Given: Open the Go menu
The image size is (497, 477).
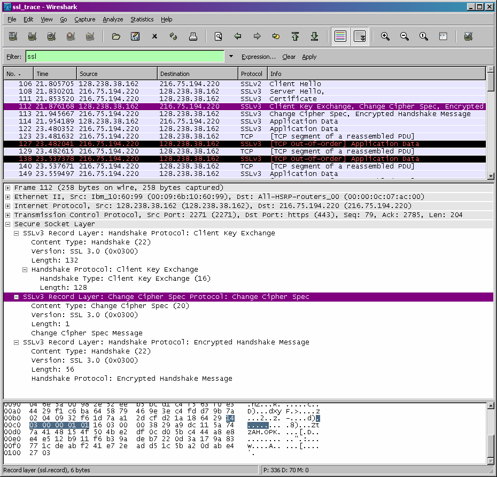Looking at the screenshot, I should [x=64, y=19].
